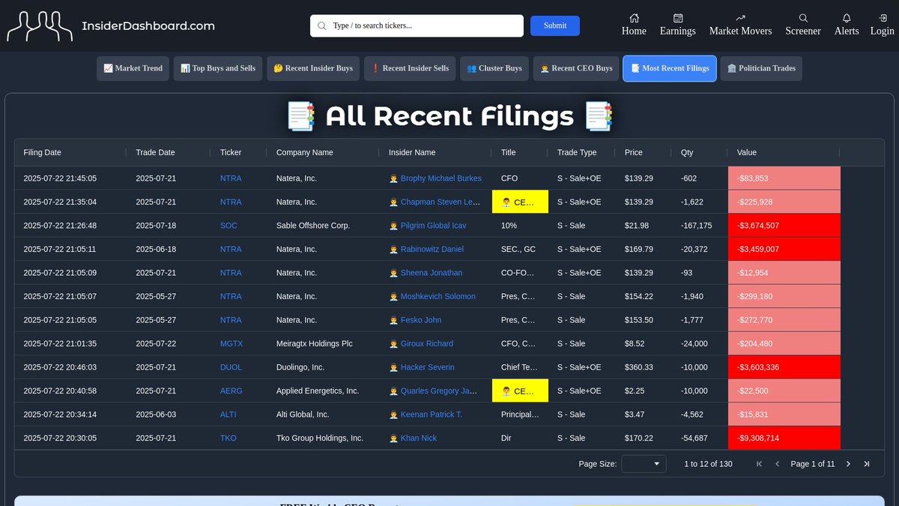Click the InsiderDashboard.com logo
Screen dimensions: 899x506
(x=111, y=25)
